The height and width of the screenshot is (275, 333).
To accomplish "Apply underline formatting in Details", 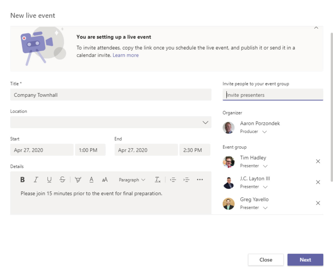I will click(x=49, y=180).
